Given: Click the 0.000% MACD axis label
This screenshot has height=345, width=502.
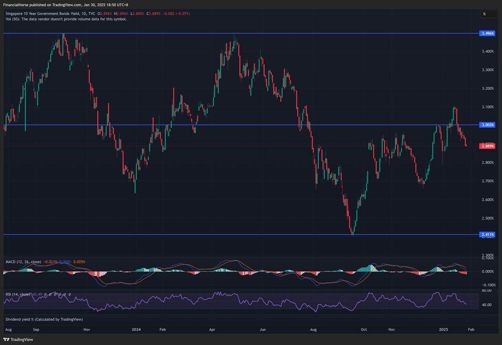Looking at the screenshot, I should [488, 272].
